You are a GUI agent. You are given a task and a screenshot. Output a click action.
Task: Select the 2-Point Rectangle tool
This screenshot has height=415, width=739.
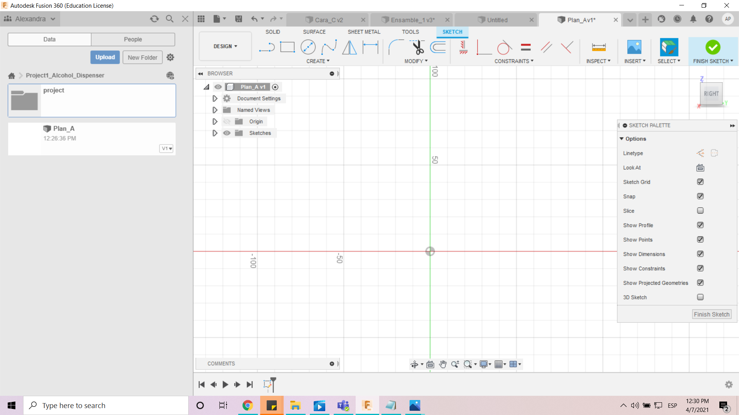287,47
